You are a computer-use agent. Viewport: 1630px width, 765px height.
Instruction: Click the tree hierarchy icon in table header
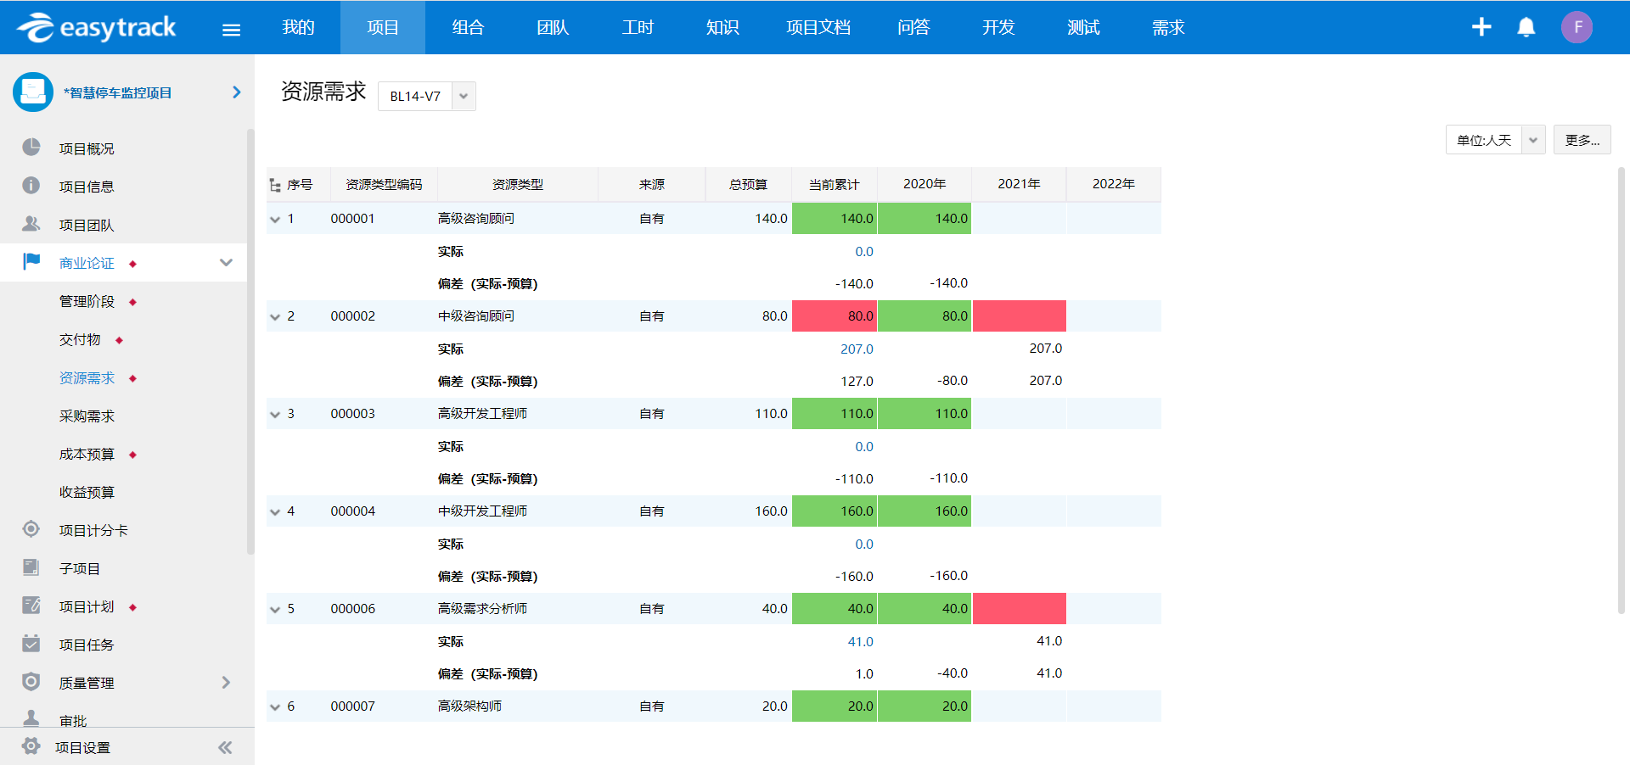275,185
